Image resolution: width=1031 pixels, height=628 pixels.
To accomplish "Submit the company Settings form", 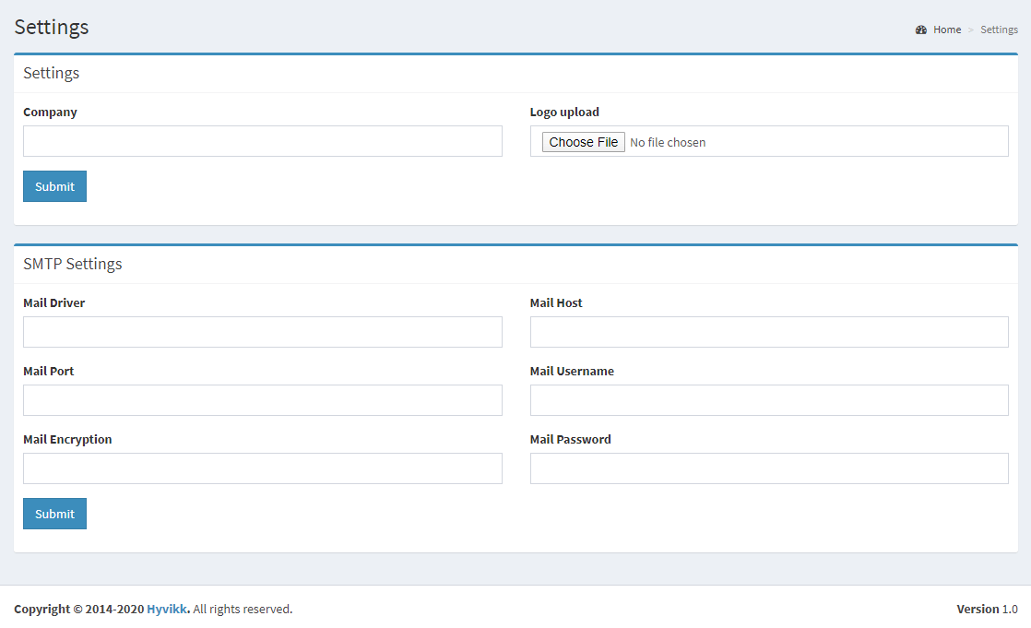I will [x=54, y=187].
